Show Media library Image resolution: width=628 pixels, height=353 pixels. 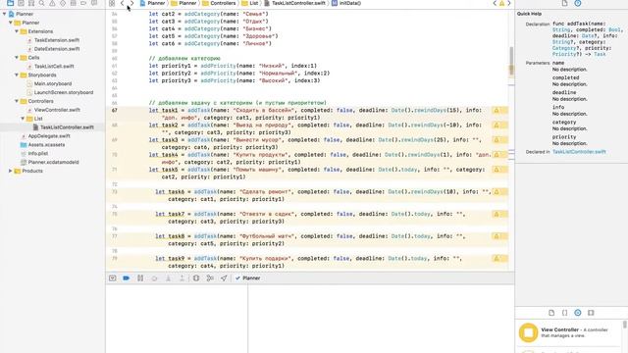[591, 313]
